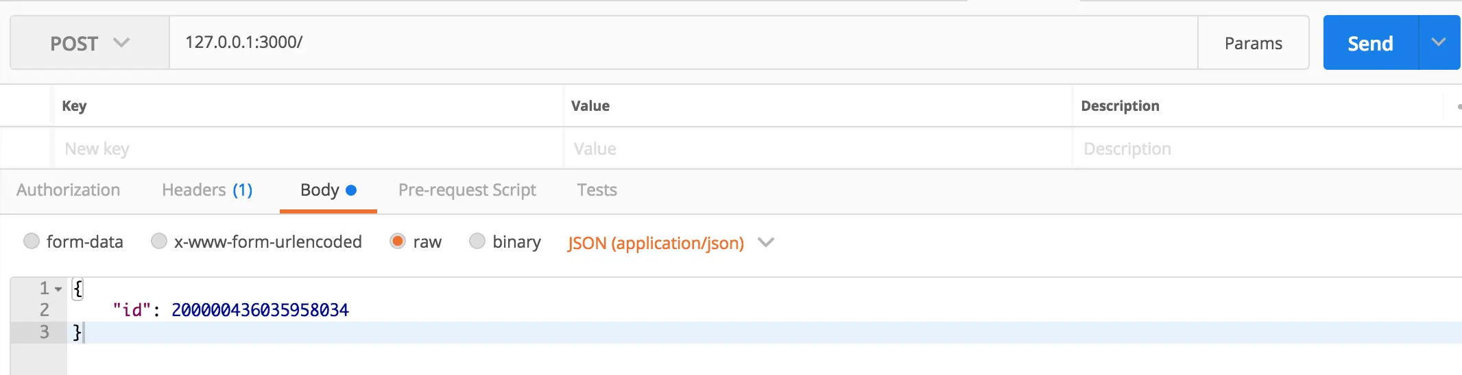The image size is (1462, 375).
Task: Click the Send button
Action: click(x=1369, y=43)
